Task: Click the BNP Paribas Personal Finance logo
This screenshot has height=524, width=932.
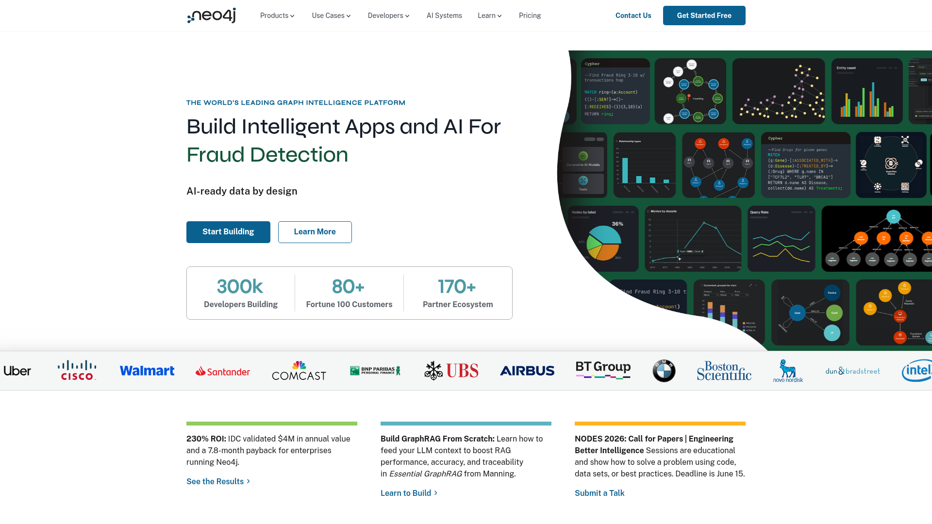Action: pyautogui.click(x=375, y=371)
